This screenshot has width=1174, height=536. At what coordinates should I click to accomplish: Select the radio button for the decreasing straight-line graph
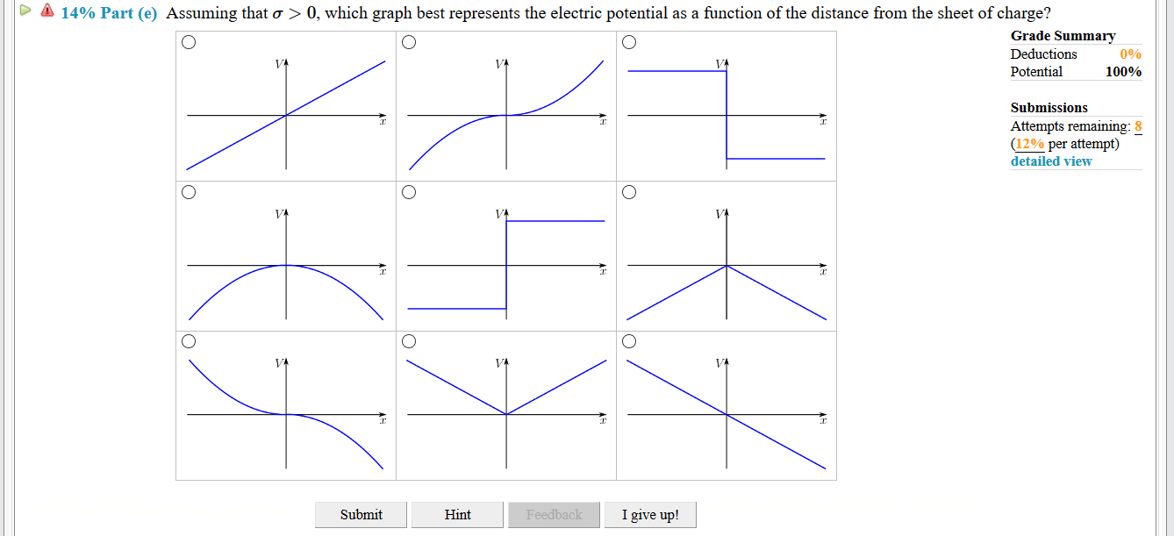pos(628,341)
